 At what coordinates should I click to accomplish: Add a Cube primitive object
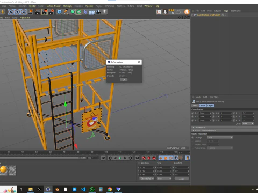click(59, 12)
